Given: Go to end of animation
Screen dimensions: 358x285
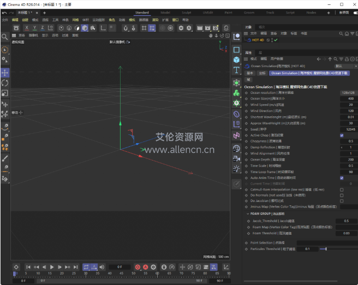Looking at the screenshot, I should pyautogui.click(x=75, y=267).
